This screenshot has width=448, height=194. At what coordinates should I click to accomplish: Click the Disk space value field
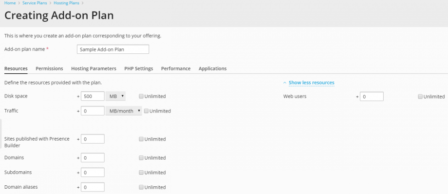pos(93,97)
